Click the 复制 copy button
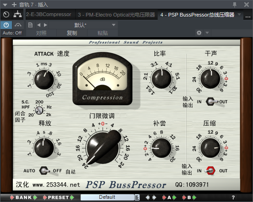Screen dimensions: 253x202 coord(72,33)
